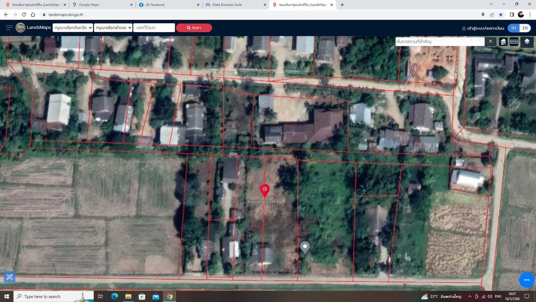The width and height of the screenshot is (536, 302).
Task: Open the blue chat bubble button
Action: click(527, 280)
